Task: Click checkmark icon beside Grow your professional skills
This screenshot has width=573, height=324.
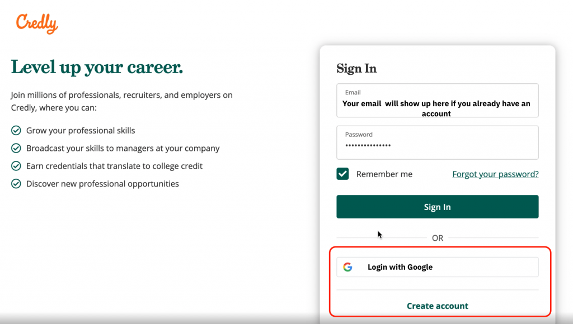Action: pos(16,130)
